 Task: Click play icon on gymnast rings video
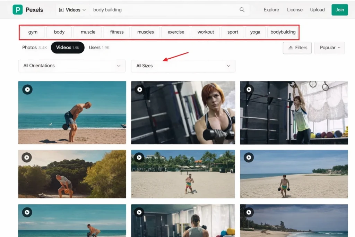click(249, 90)
